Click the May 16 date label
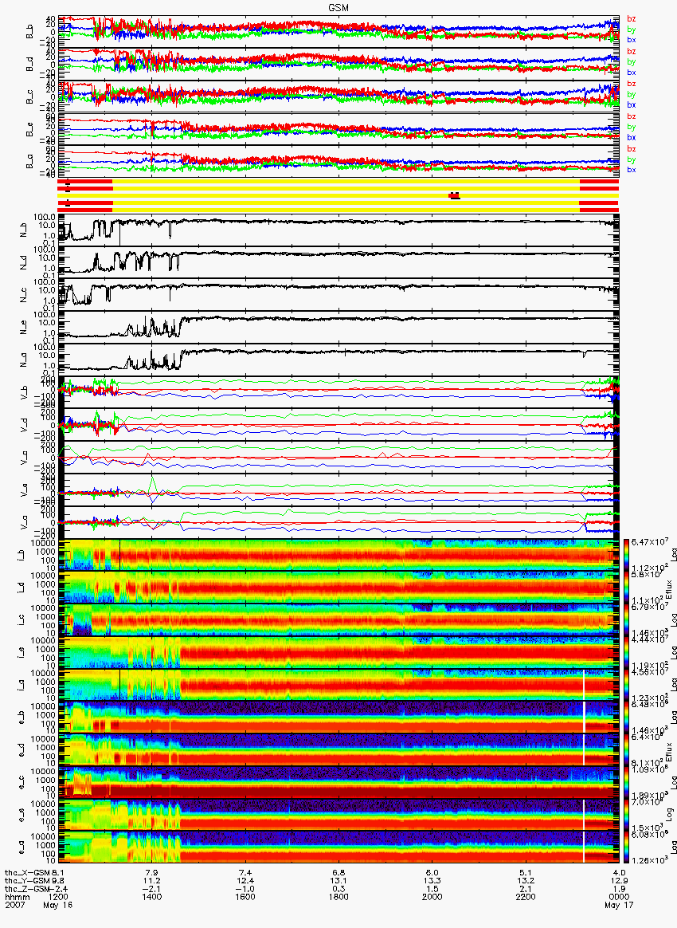This screenshot has height=928, width=677. point(57,906)
